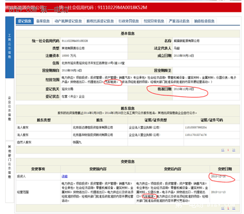The height and width of the screenshot is (214, 244).
Task: Click the 变更后内容 text of the 经营范围 row
Action: [x=172, y=192]
